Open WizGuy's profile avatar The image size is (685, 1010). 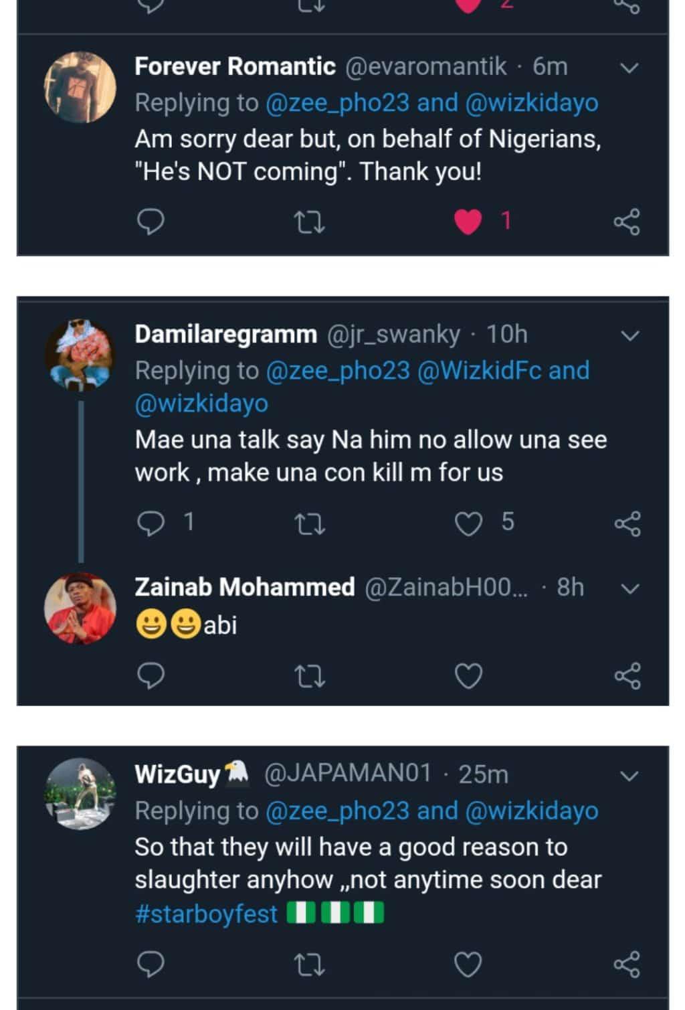(x=80, y=794)
